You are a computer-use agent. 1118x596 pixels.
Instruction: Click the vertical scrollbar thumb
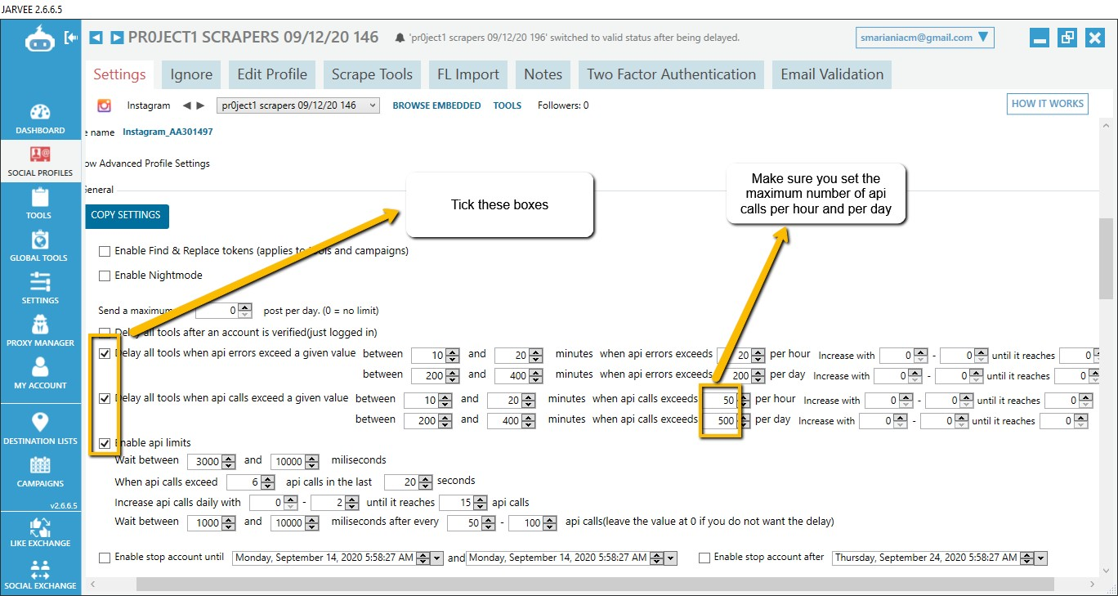[1107, 259]
